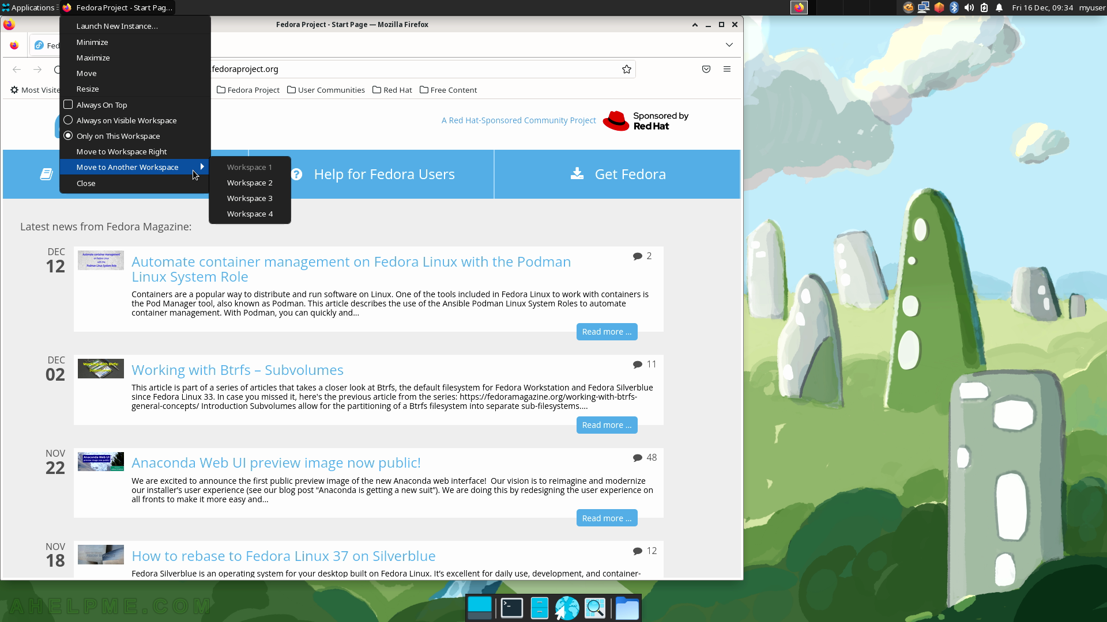1107x622 pixels.
Task: Select workspace 1 in the panel workspace switcher
Action: pyautogui.click(x=799, y=7)
